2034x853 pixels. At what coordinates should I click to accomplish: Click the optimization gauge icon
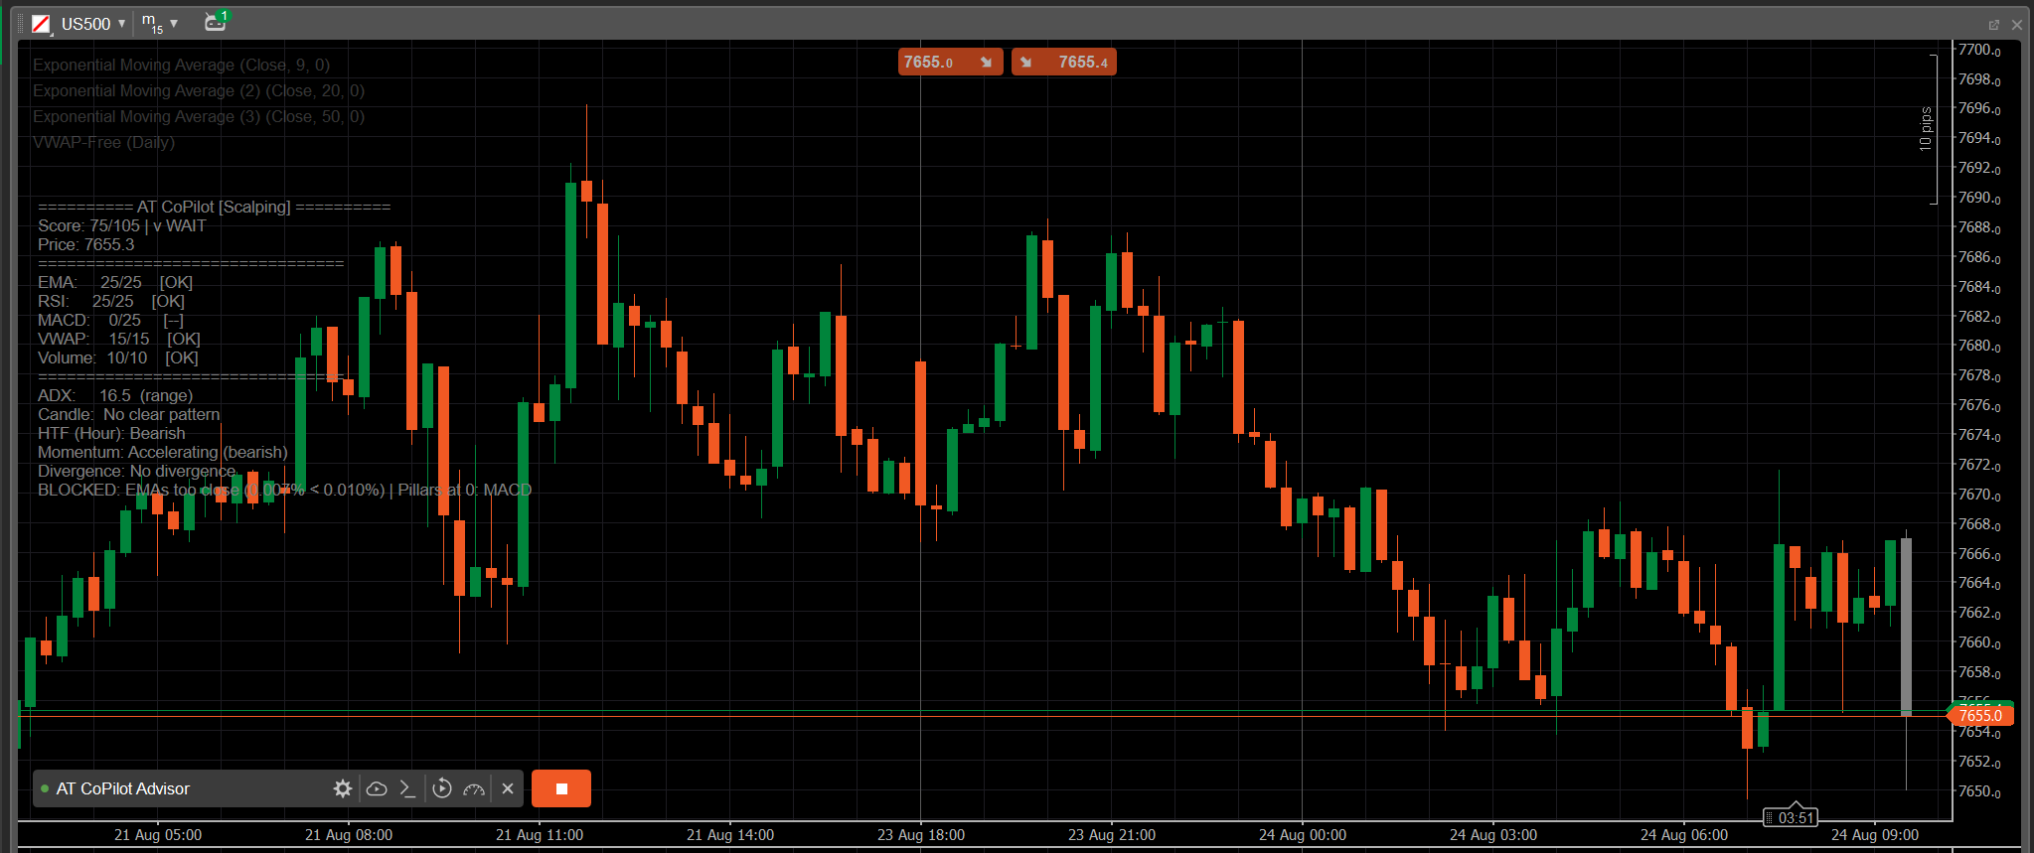(474, 788)
